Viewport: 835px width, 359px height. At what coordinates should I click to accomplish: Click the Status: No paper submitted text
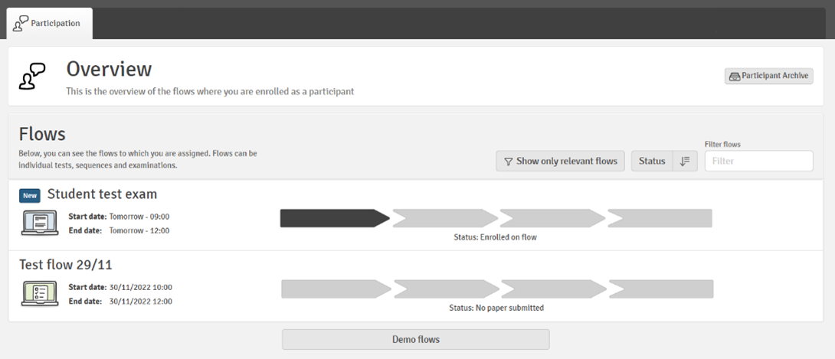pos(496,308)
